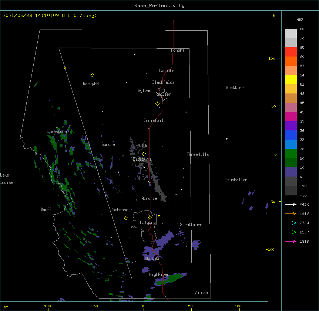Click the Okotoks label
This screenshot has height=311, width=319.
click(152, 259)
